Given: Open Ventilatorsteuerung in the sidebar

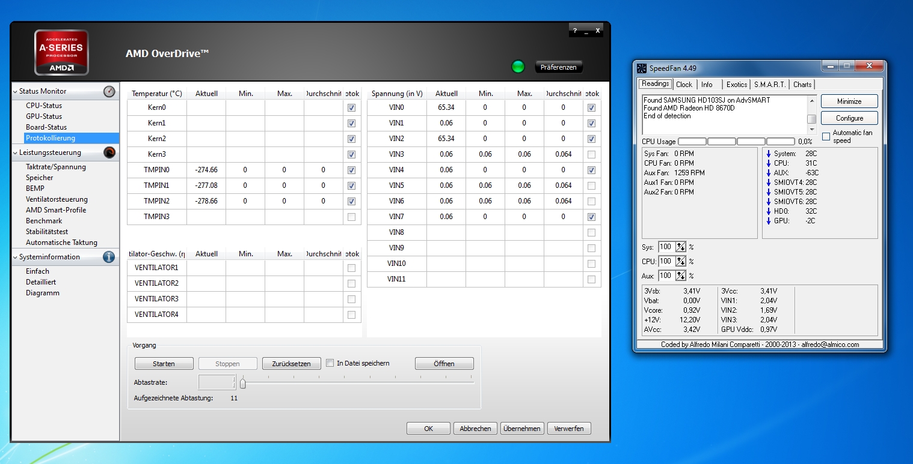Looking at the screenshot, I should click(x=57, y=199).
